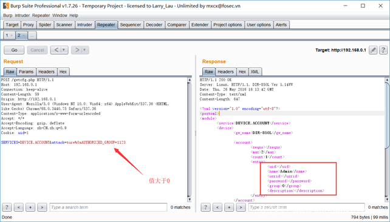Click the request search term field
This screenshot has height=222, width=390.
(x=108, y=207)
